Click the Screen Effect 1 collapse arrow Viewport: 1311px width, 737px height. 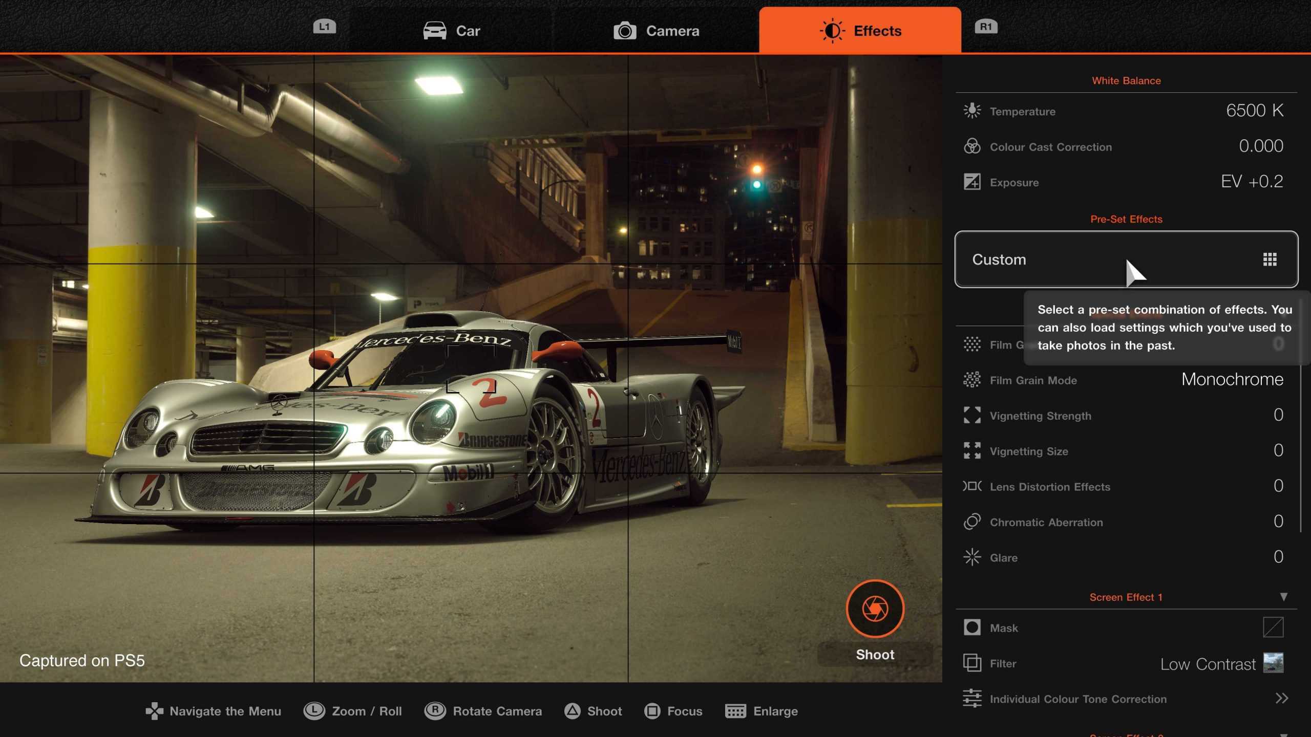click(x=1282, y=597)
